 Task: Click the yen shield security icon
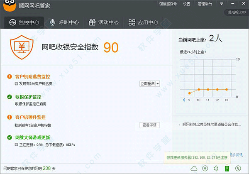(x=22, y=47)
